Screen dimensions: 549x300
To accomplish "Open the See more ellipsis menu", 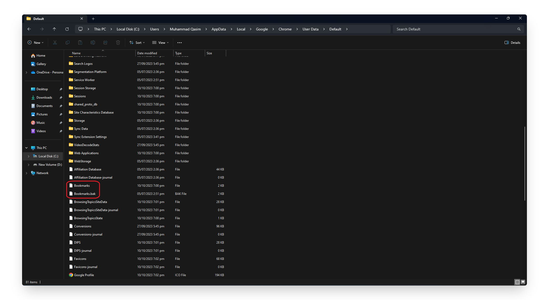I will click(x=180, y=42).
